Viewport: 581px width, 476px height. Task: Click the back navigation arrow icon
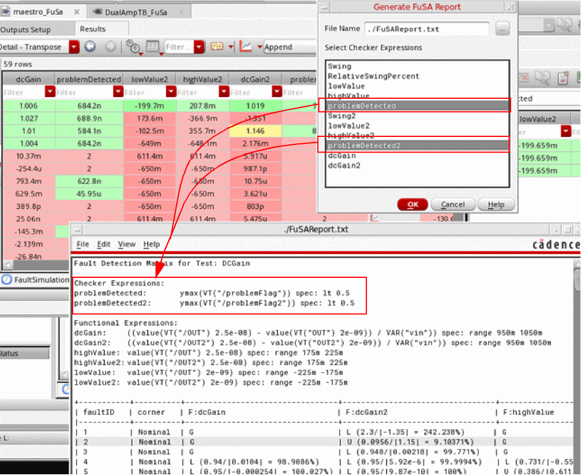[90, 47]
